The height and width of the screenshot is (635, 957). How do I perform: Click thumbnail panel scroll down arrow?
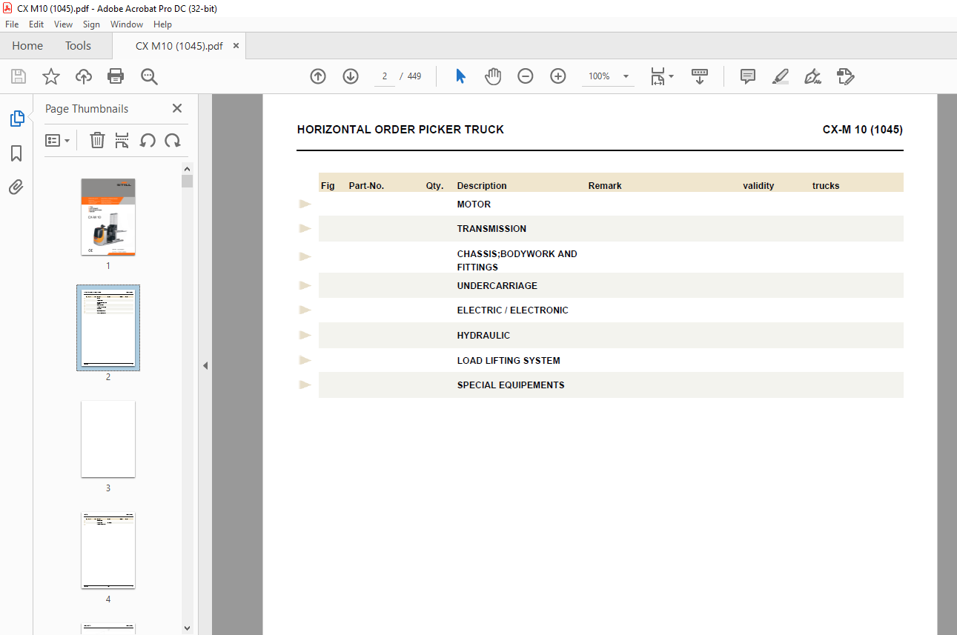tap(187, 628)
